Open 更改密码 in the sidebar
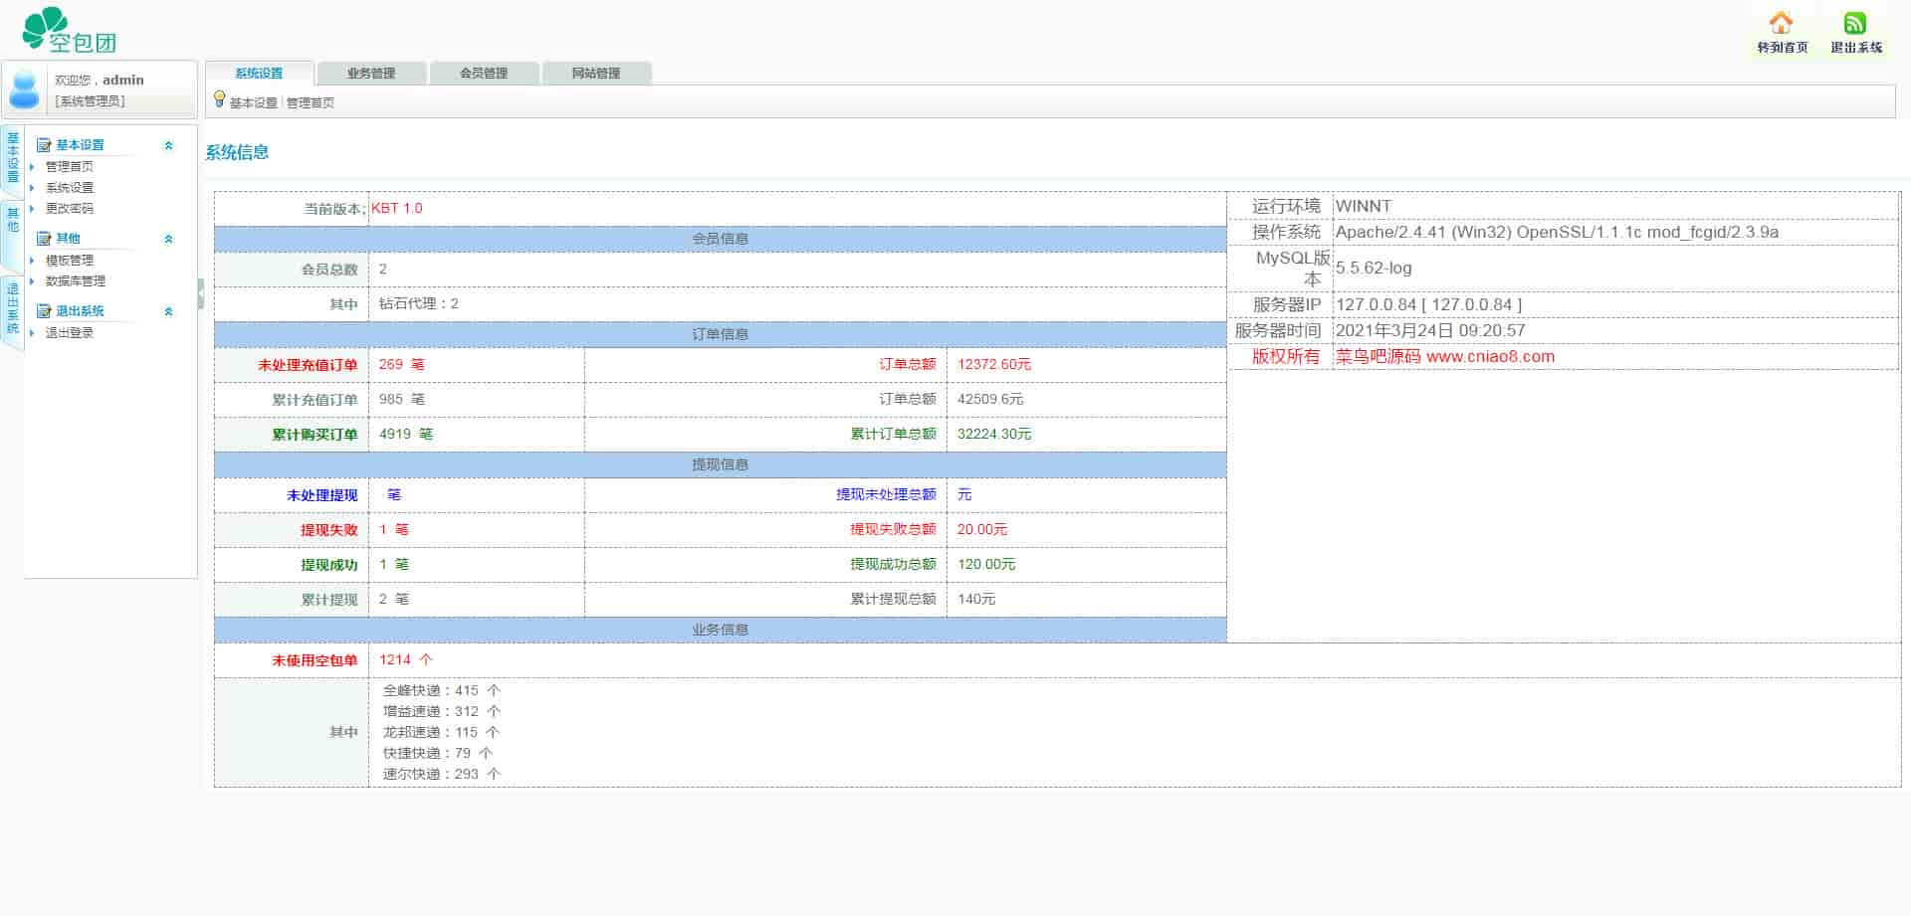This screenshot has height=916, width=1911. (x=70, y=209)
